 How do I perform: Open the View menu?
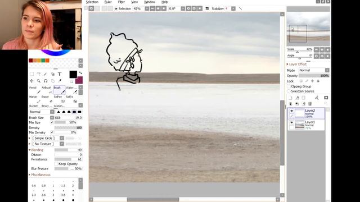(x=134, y=2)
